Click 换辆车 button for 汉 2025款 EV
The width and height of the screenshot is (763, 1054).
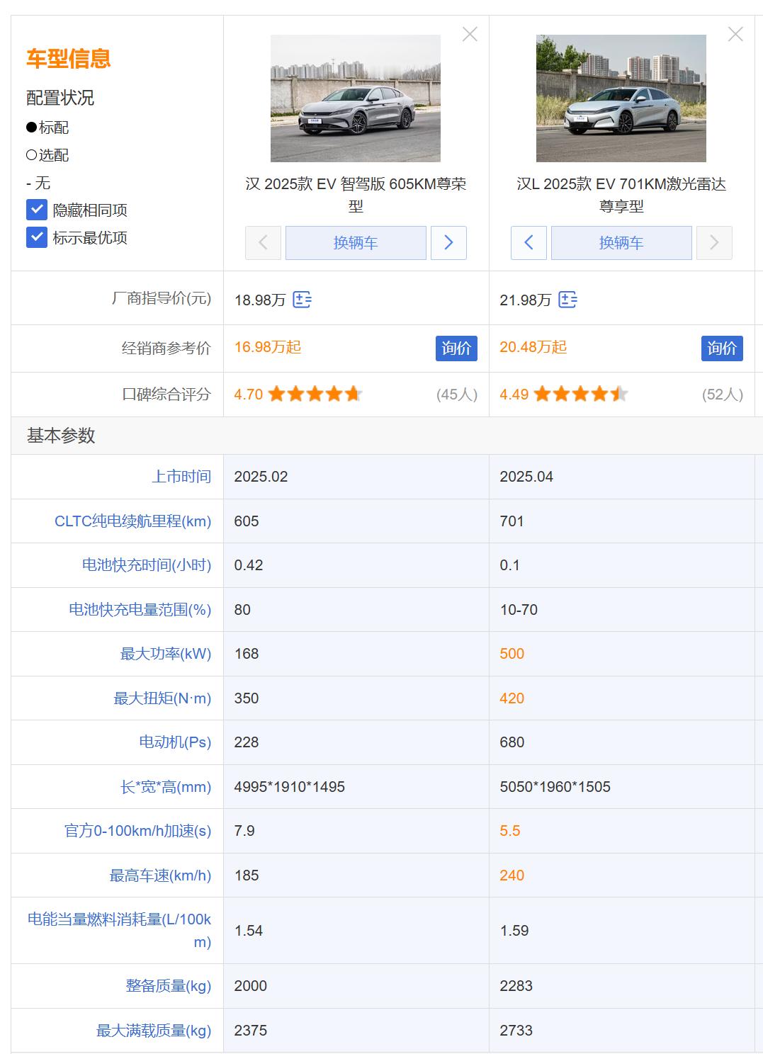(356, 243)
